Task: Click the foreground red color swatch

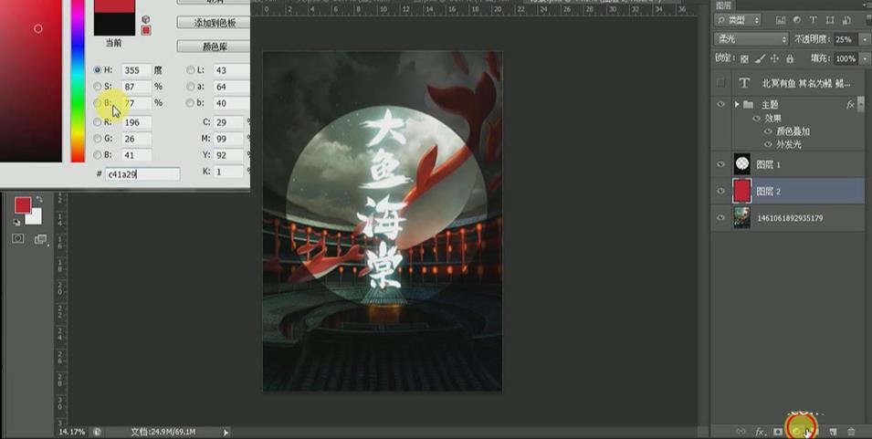Action: click(x=23, y=205)
